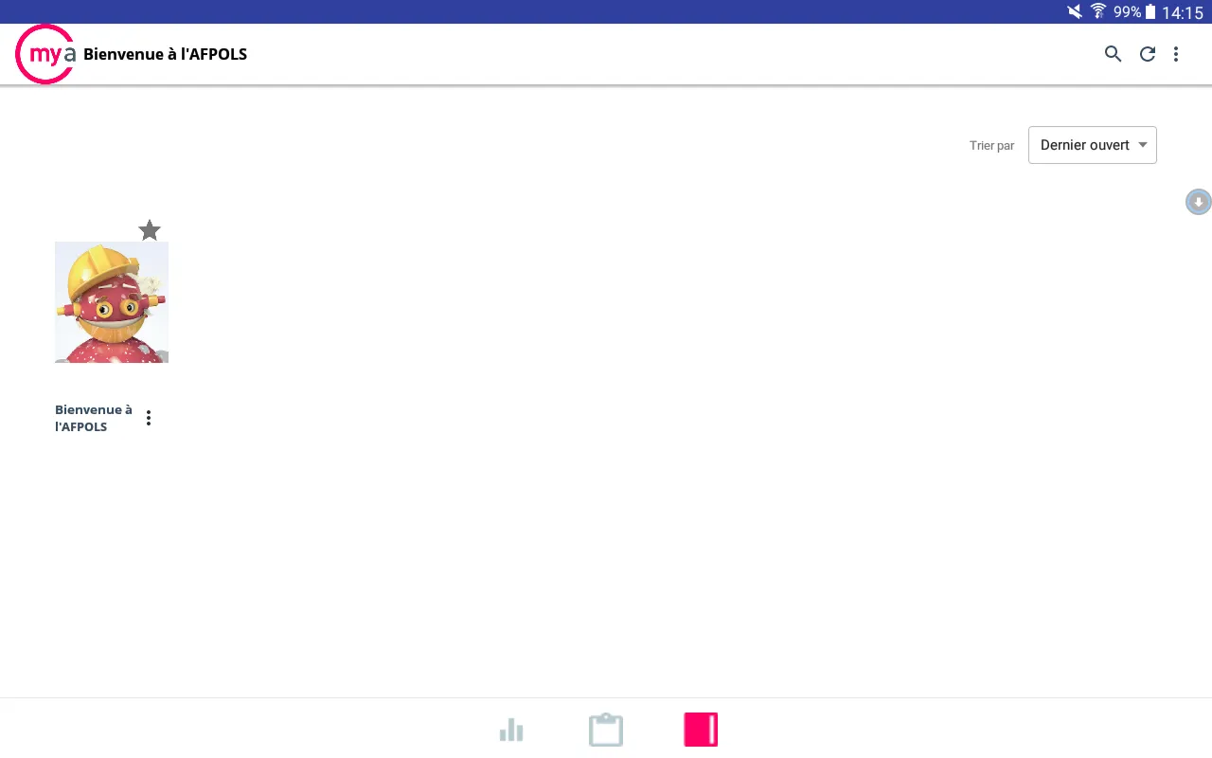
Task: Click the Trier par label
Action: 991,146
